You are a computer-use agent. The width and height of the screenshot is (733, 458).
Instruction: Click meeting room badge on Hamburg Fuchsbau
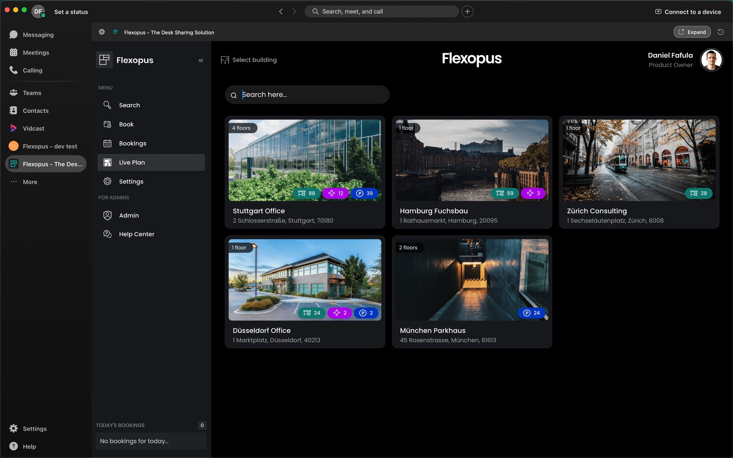[x=533, y=193]
